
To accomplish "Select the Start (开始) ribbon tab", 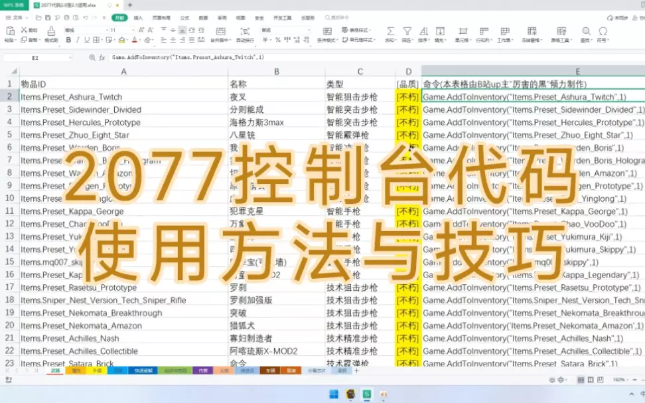I will click(119, 18).
